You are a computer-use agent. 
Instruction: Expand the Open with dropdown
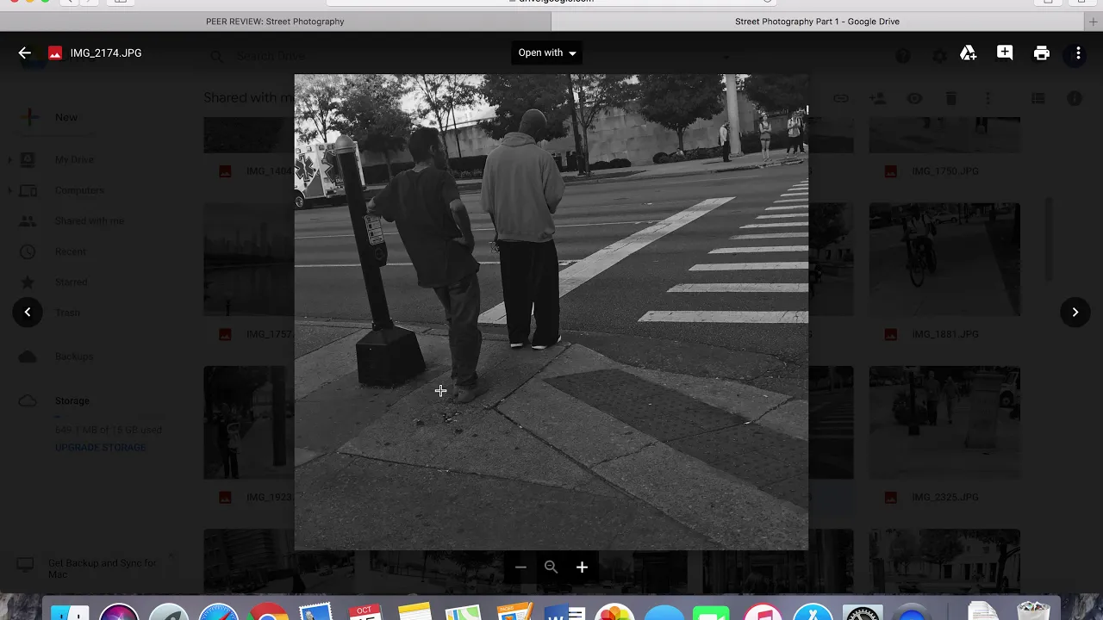tap(547, 53)
